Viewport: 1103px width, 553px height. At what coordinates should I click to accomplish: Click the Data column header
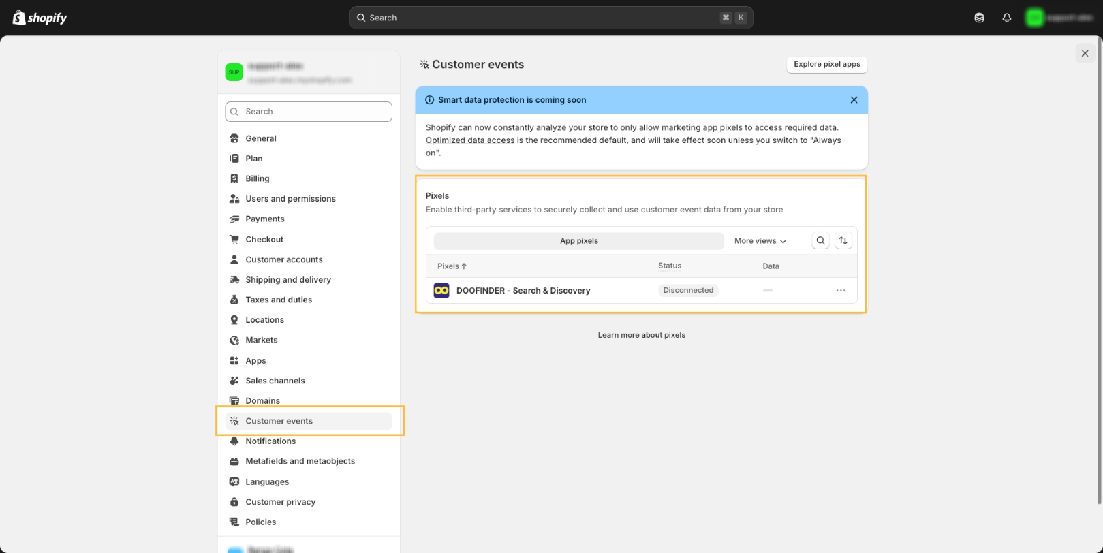pyautogui.click(x=771, y=266)
